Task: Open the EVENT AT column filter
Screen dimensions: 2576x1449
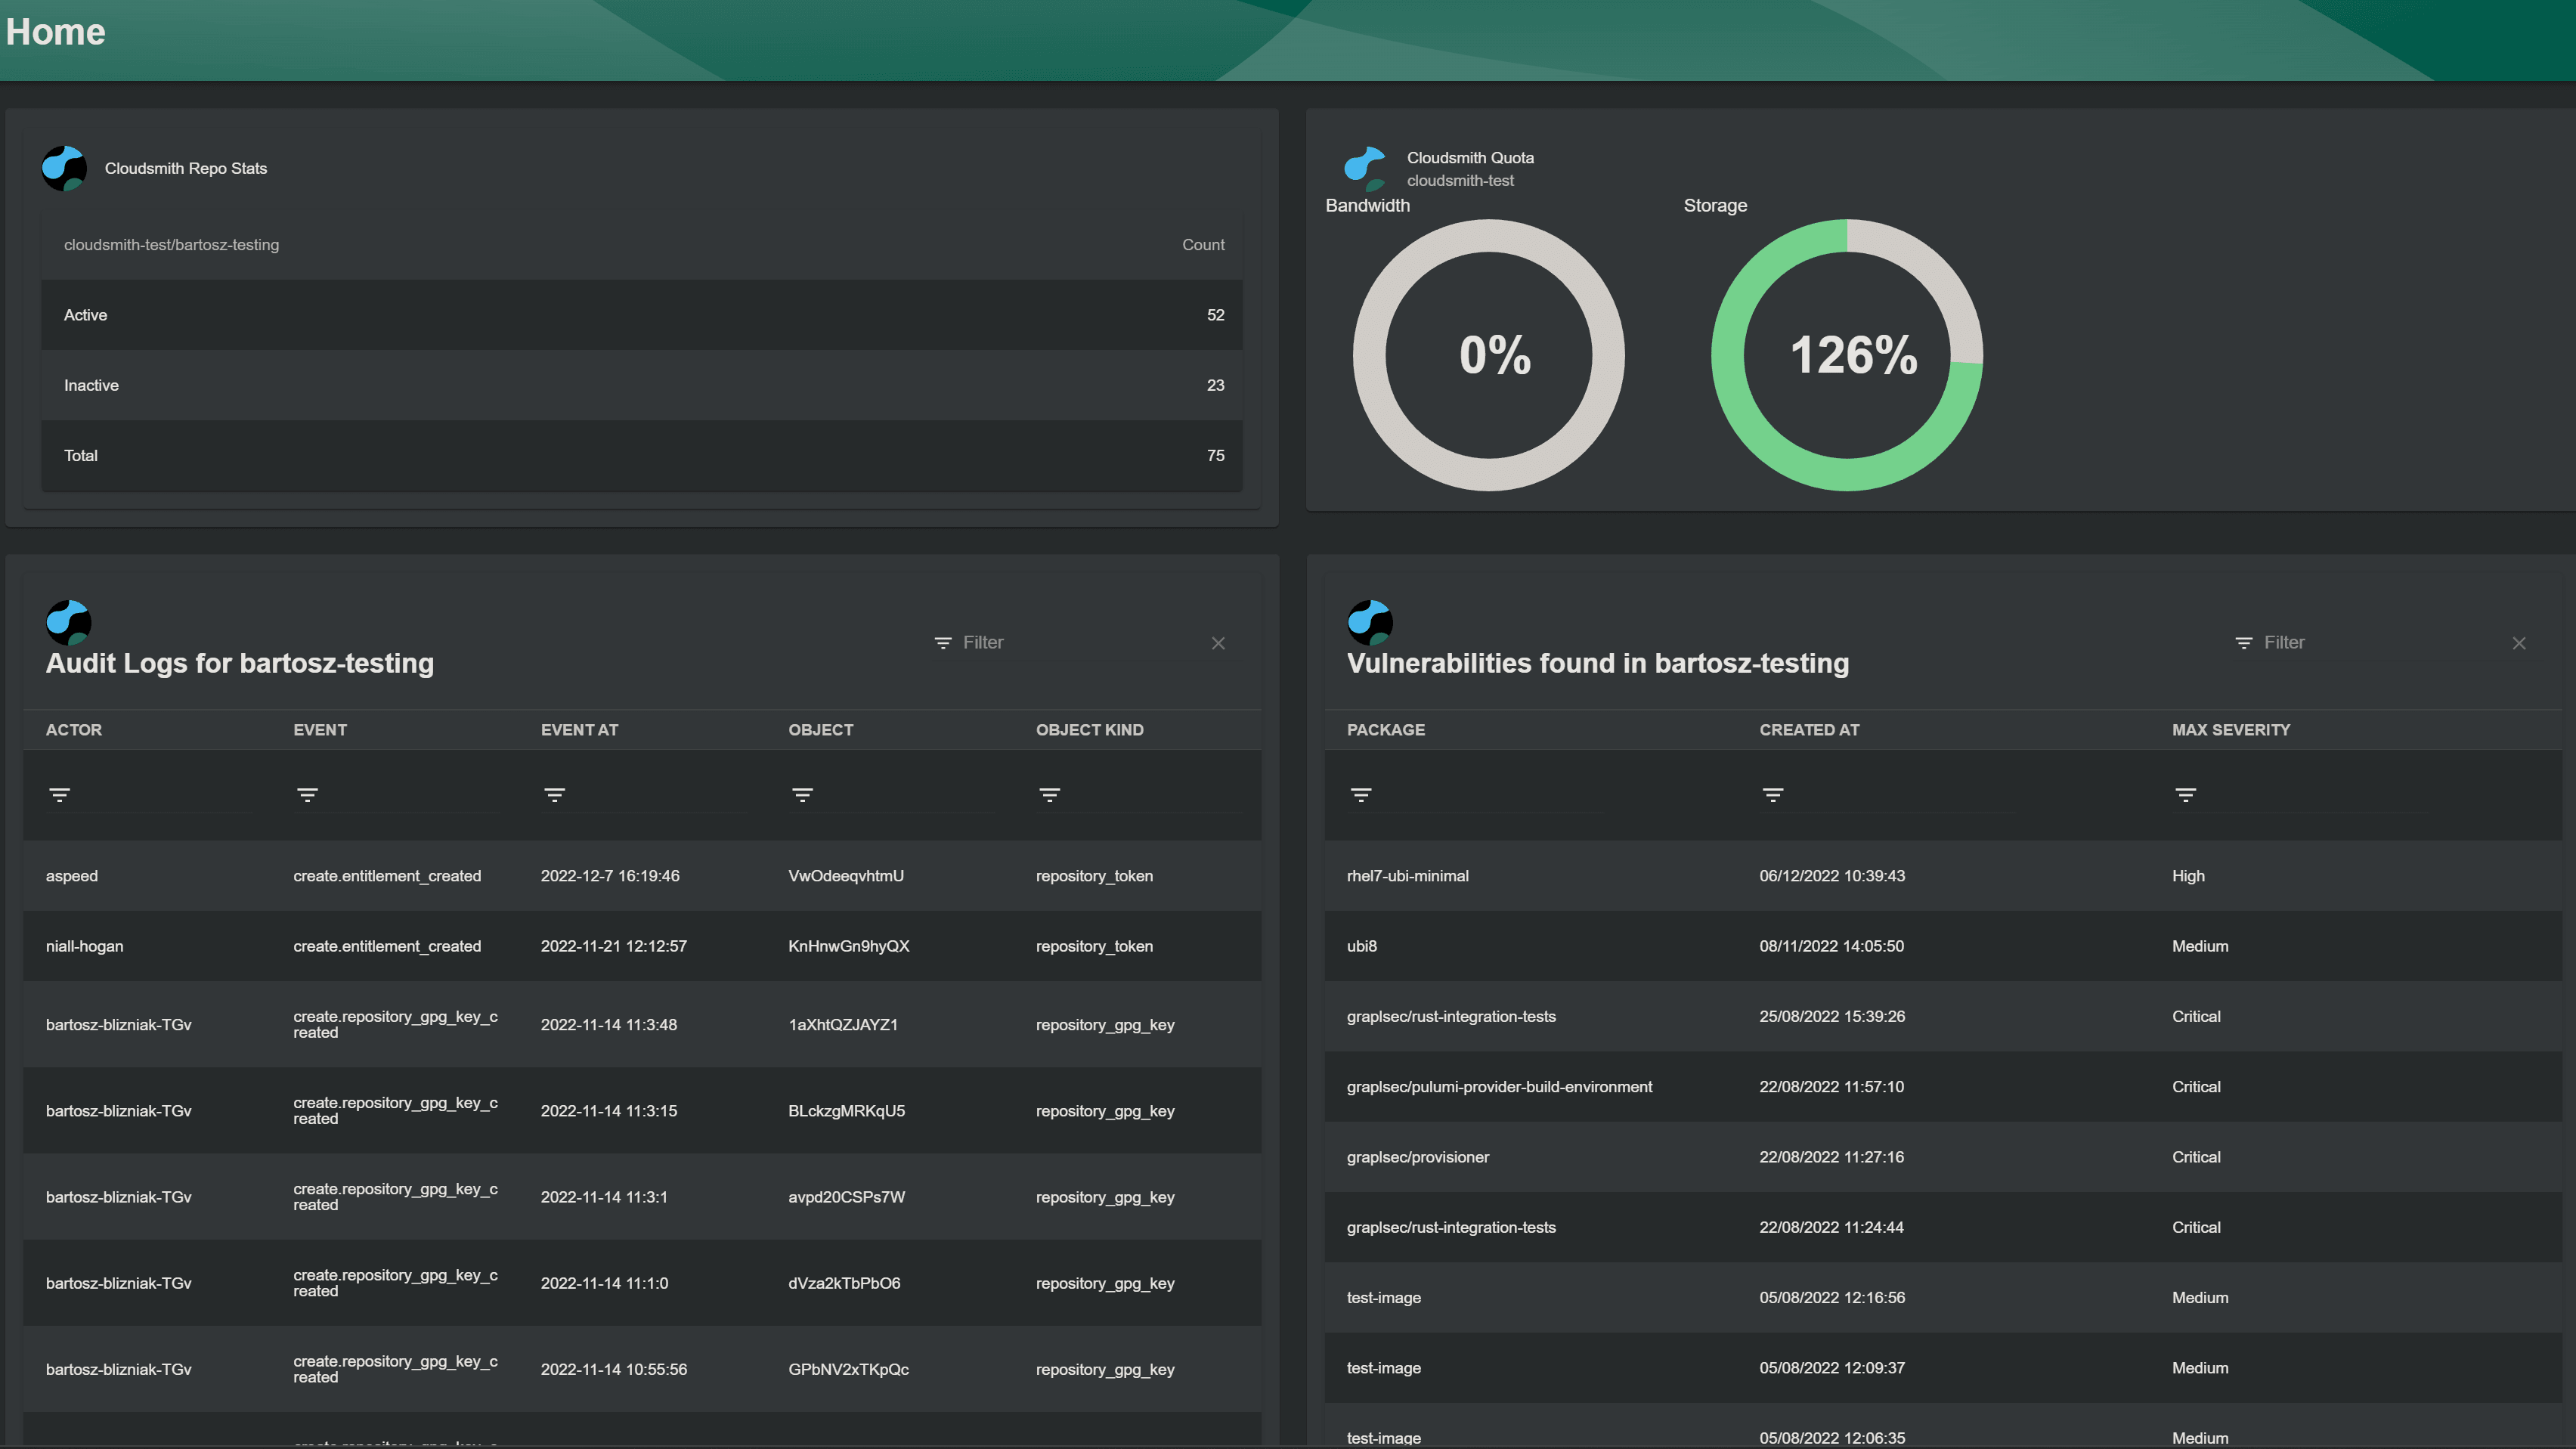Action: coord(555,795)
